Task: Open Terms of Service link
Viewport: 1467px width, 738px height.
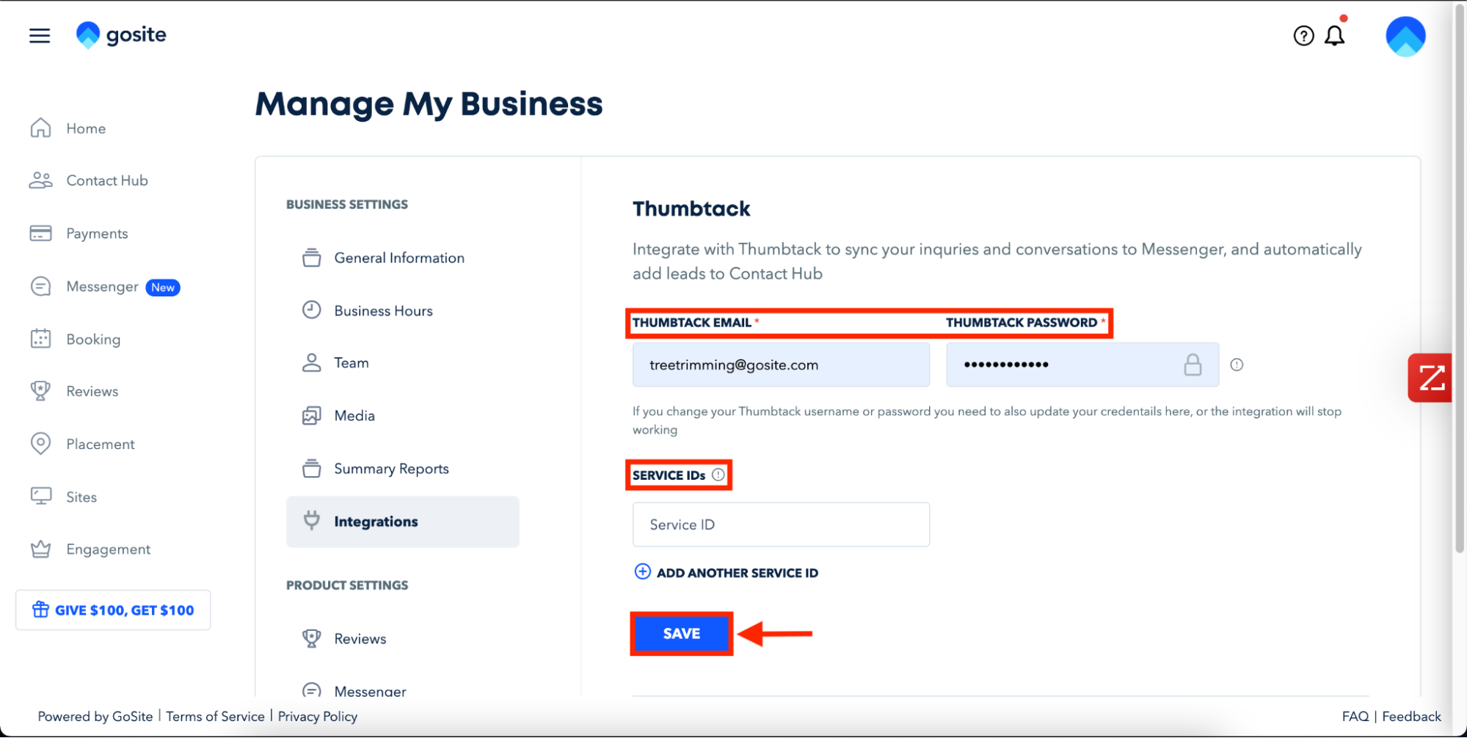Action: [x=215, y=716]
